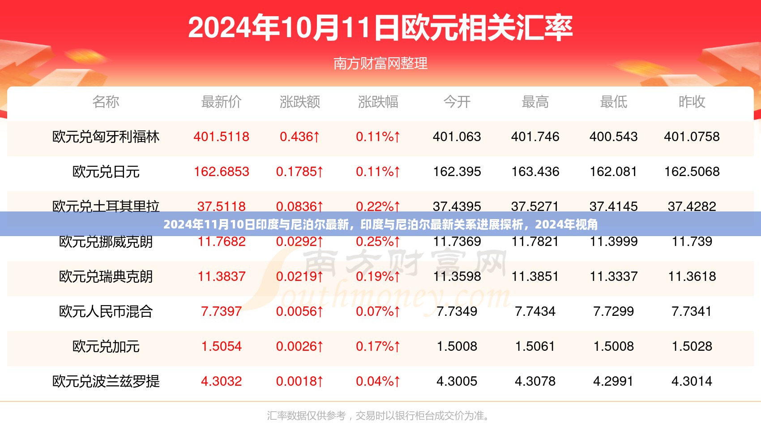Click the row name 欧元人民币混合
The image size is (761, 448).
pyautogui.click(x=106, y=311)
